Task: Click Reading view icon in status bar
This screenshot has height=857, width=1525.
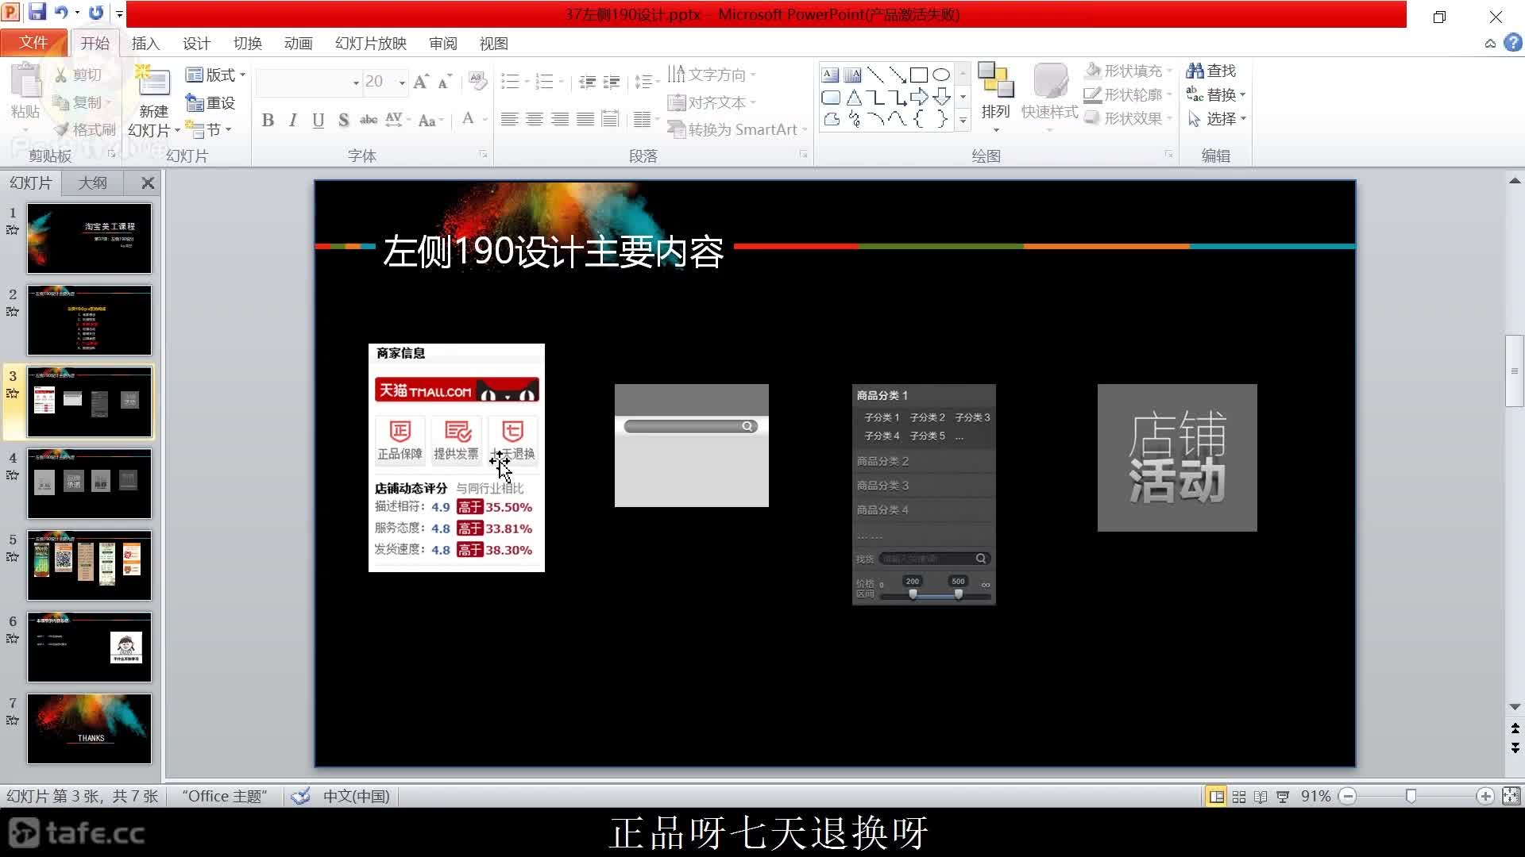Action: tap(1261, 796)
